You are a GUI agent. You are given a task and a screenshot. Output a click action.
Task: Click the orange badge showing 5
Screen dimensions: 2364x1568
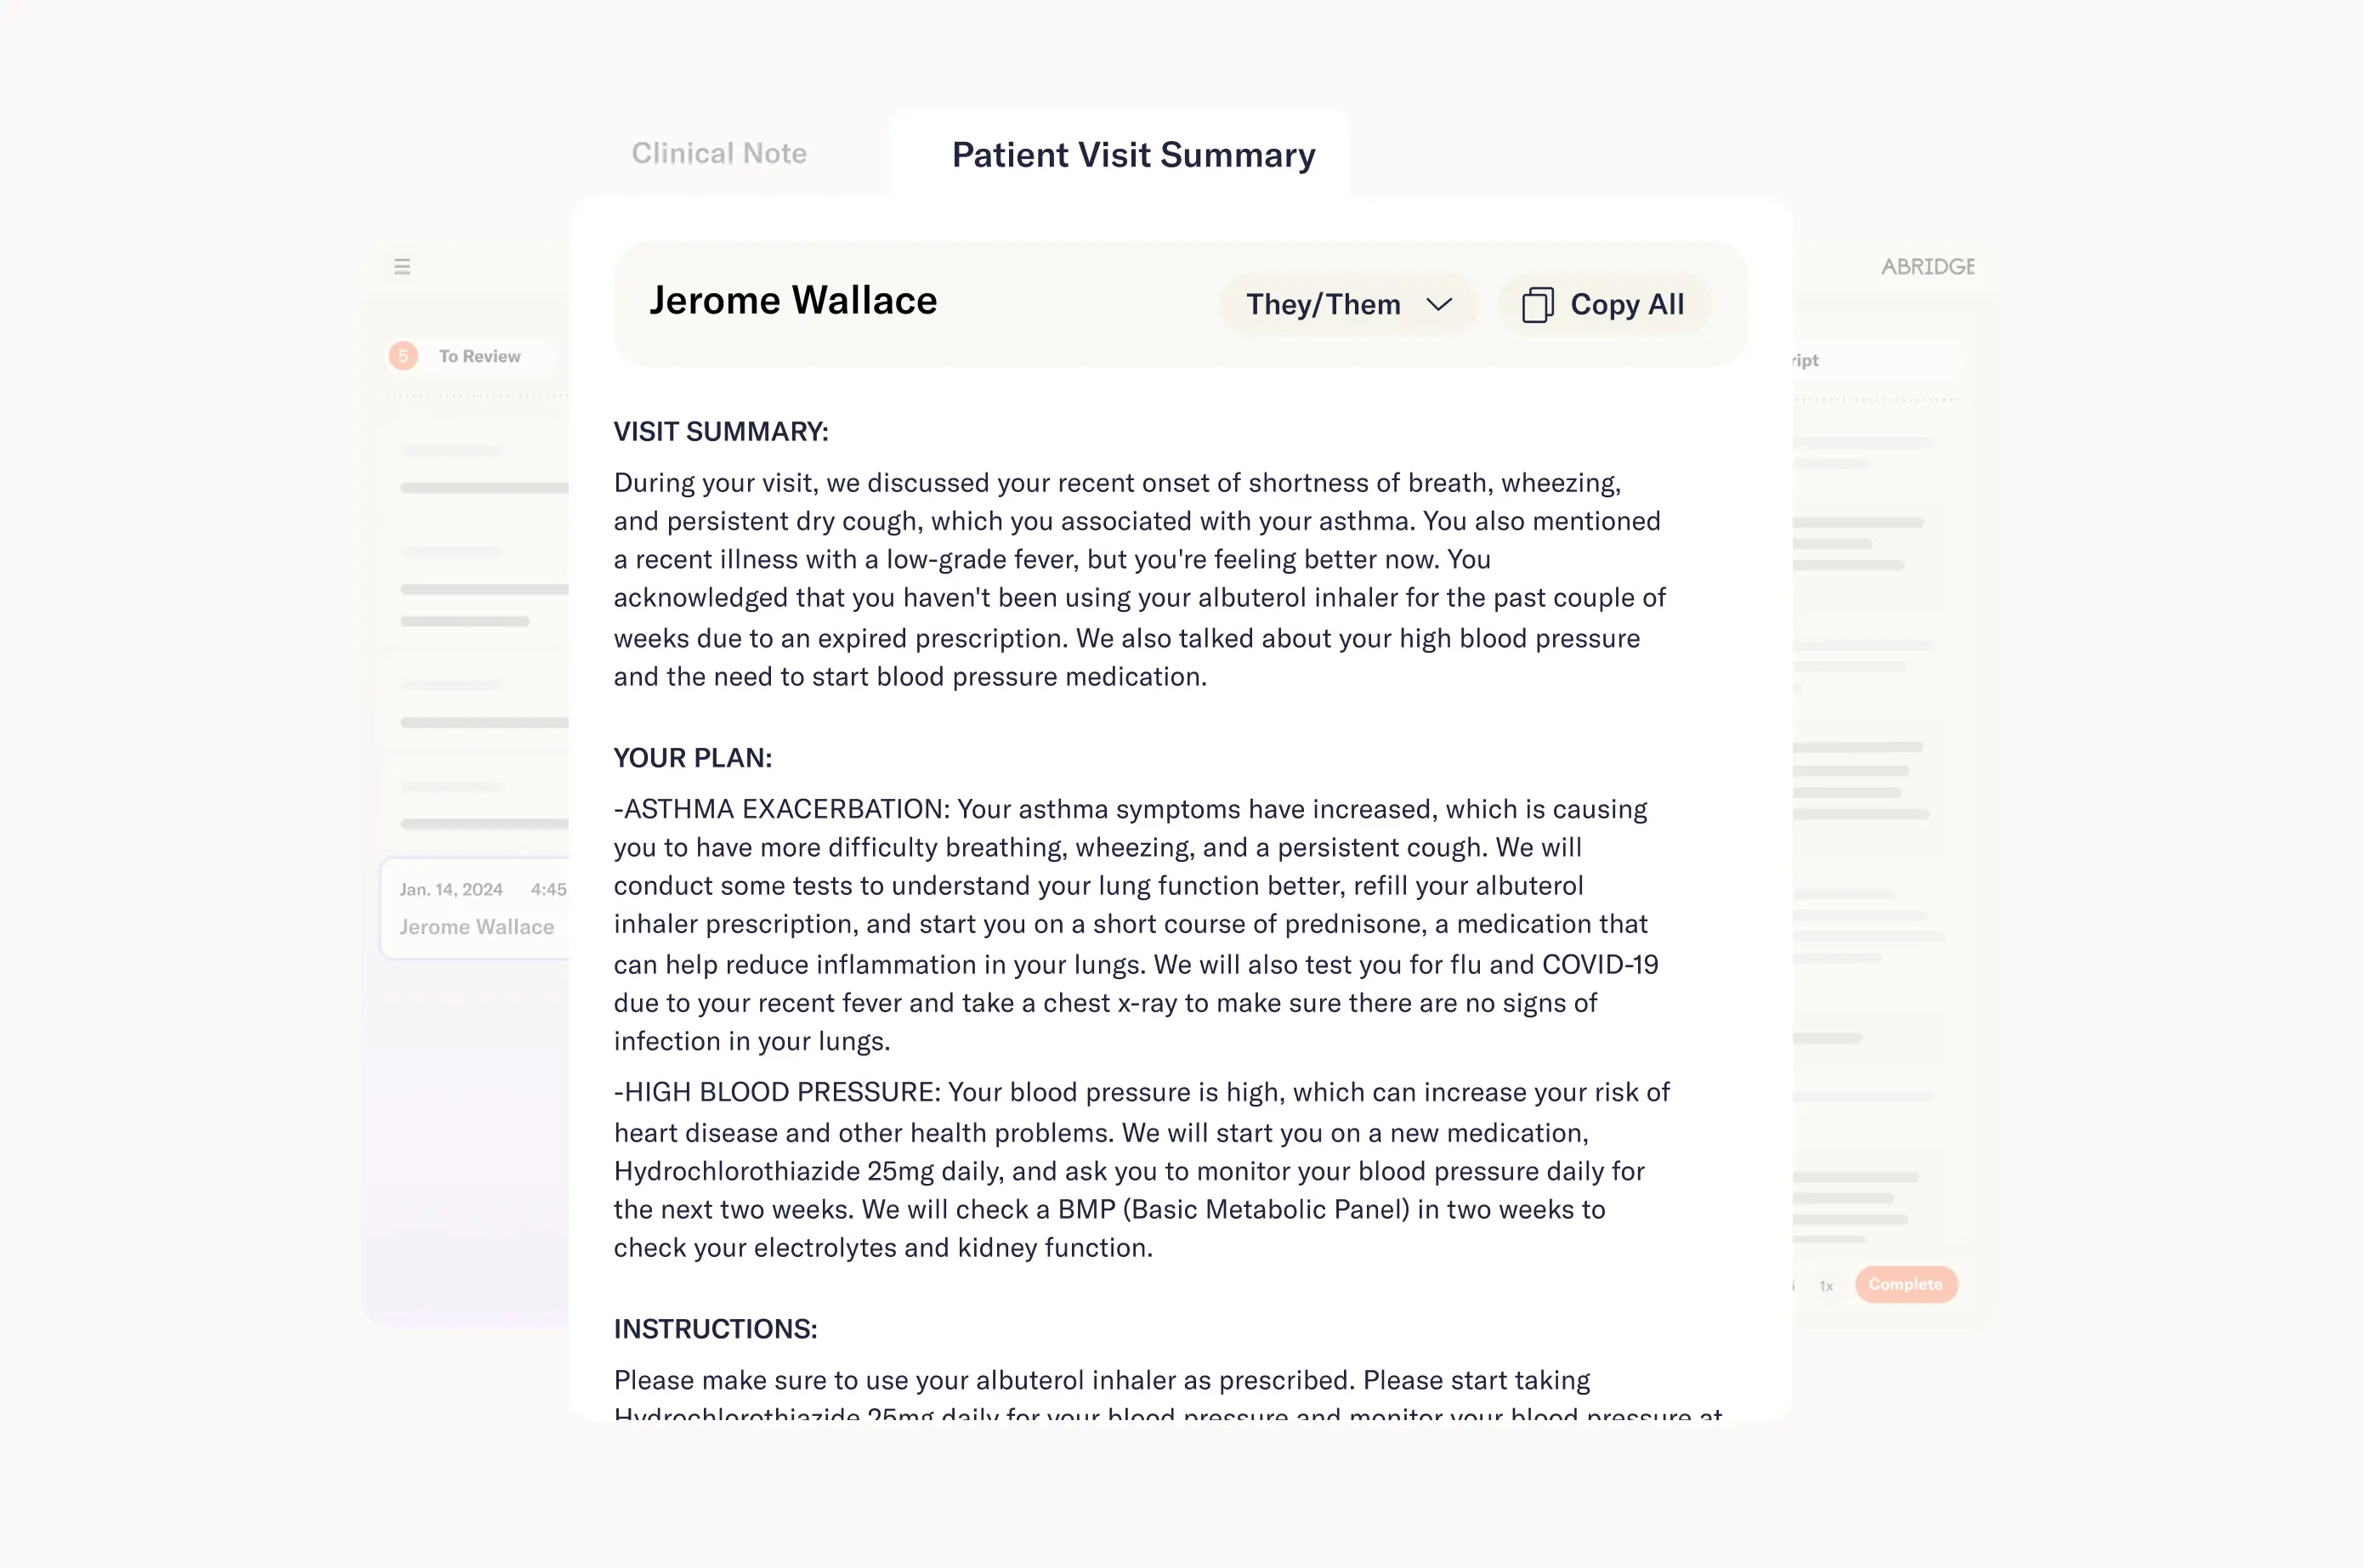click(x=403, y=356)
